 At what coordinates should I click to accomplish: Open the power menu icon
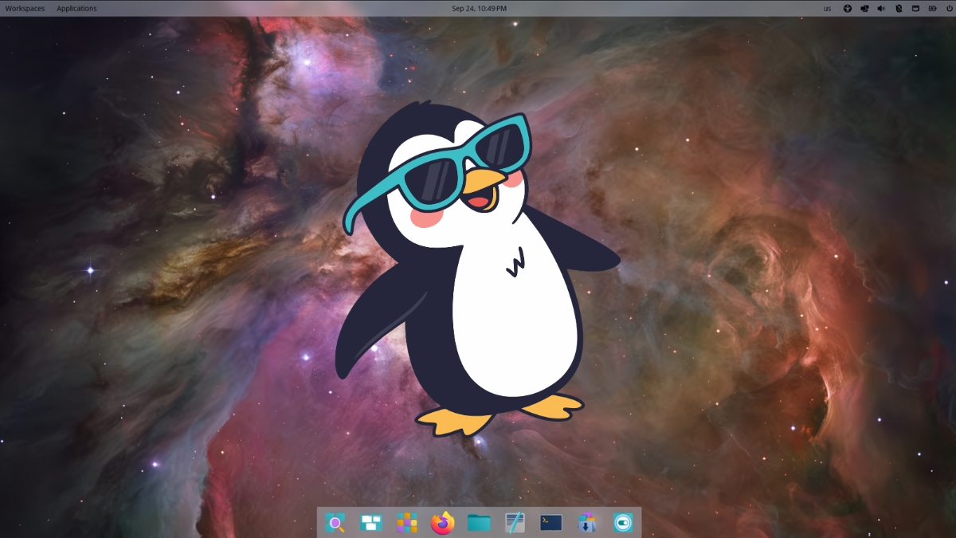[950, 9]
